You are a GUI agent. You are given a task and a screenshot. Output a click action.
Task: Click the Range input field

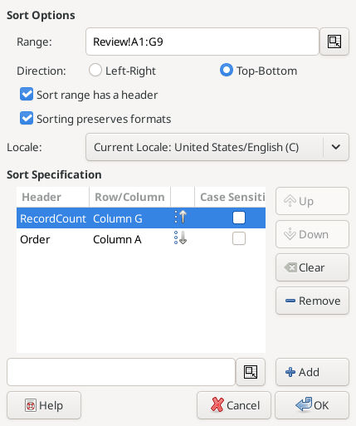202,42
